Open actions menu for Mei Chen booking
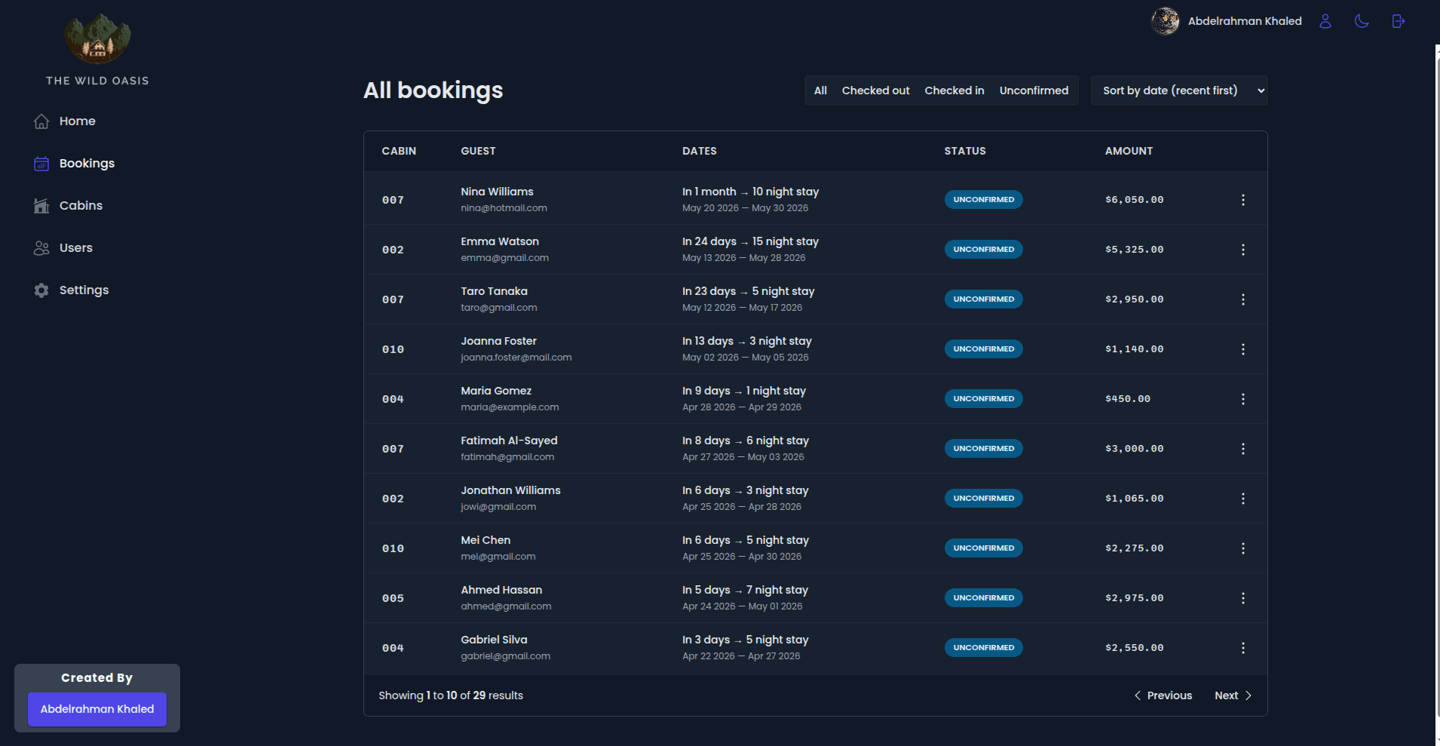Viewport: 1440px width, 746px height. pyautogui.click(x=1243, y=548)
